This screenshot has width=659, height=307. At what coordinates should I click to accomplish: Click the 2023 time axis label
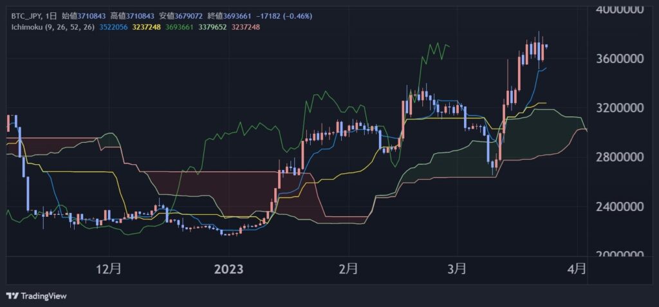point(228,269)
